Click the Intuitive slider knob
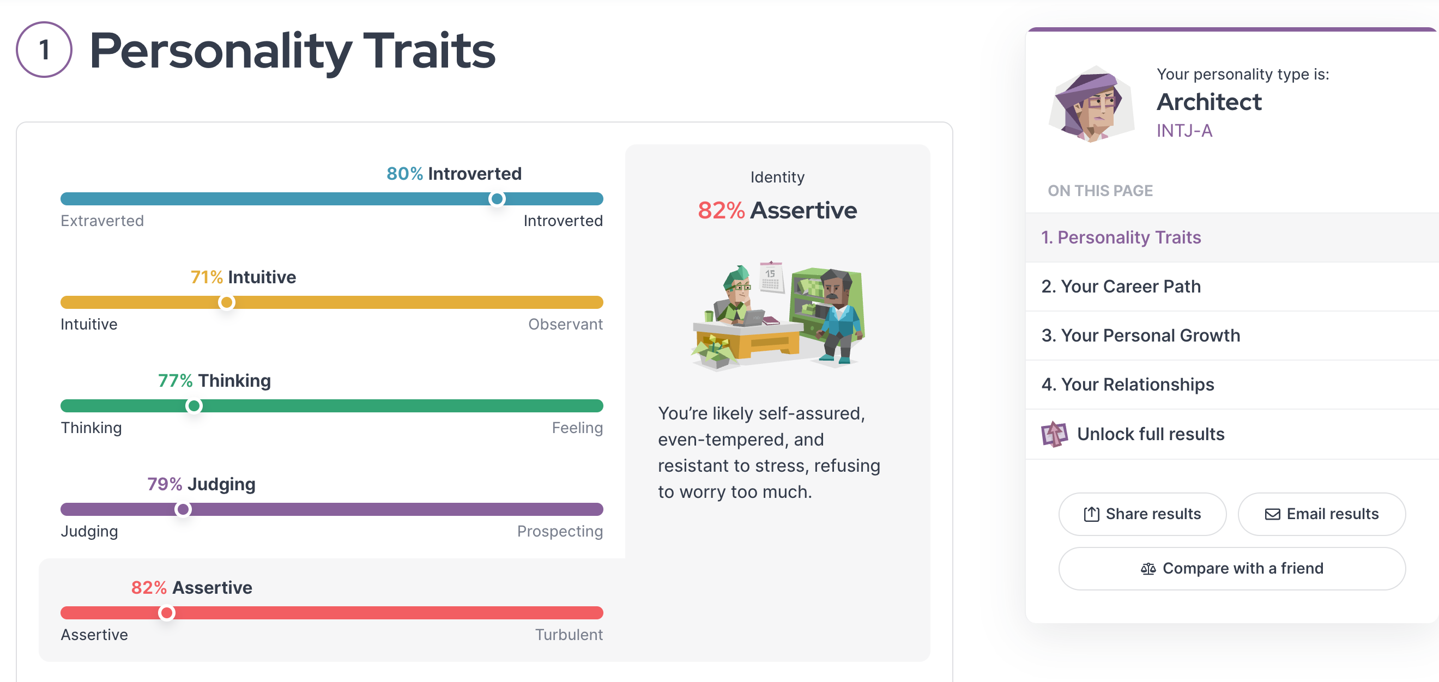 226,302
